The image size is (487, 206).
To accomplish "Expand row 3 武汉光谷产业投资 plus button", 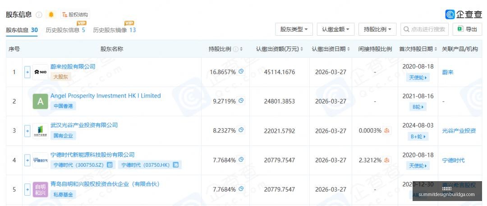I will point(28,131).
